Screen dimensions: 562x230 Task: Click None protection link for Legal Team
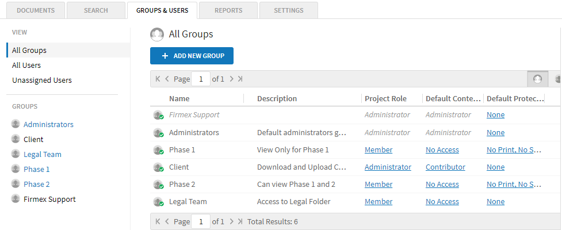(495, 201)
